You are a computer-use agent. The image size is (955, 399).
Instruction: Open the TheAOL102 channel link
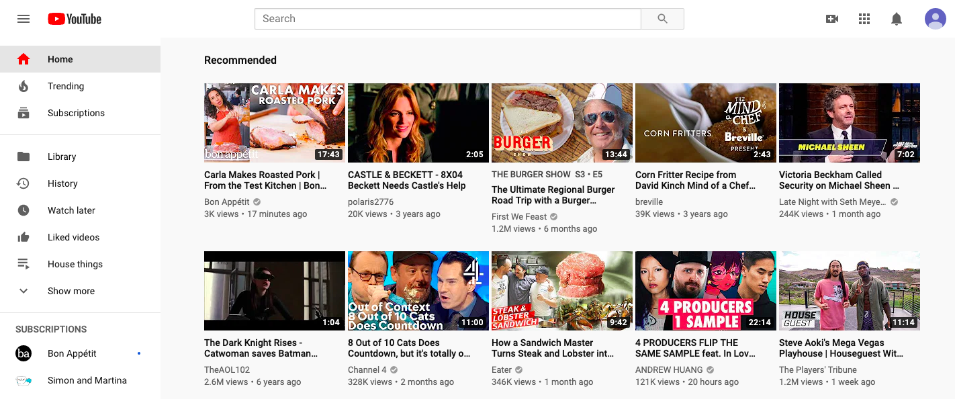tap(227, 369)
